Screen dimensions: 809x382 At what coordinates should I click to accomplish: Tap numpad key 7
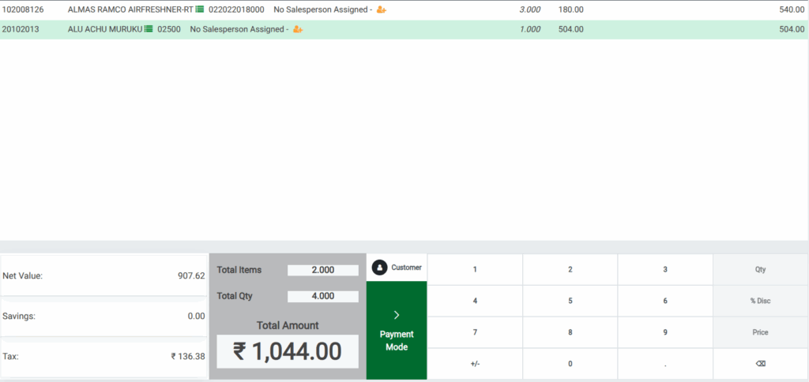pos(475,332)
